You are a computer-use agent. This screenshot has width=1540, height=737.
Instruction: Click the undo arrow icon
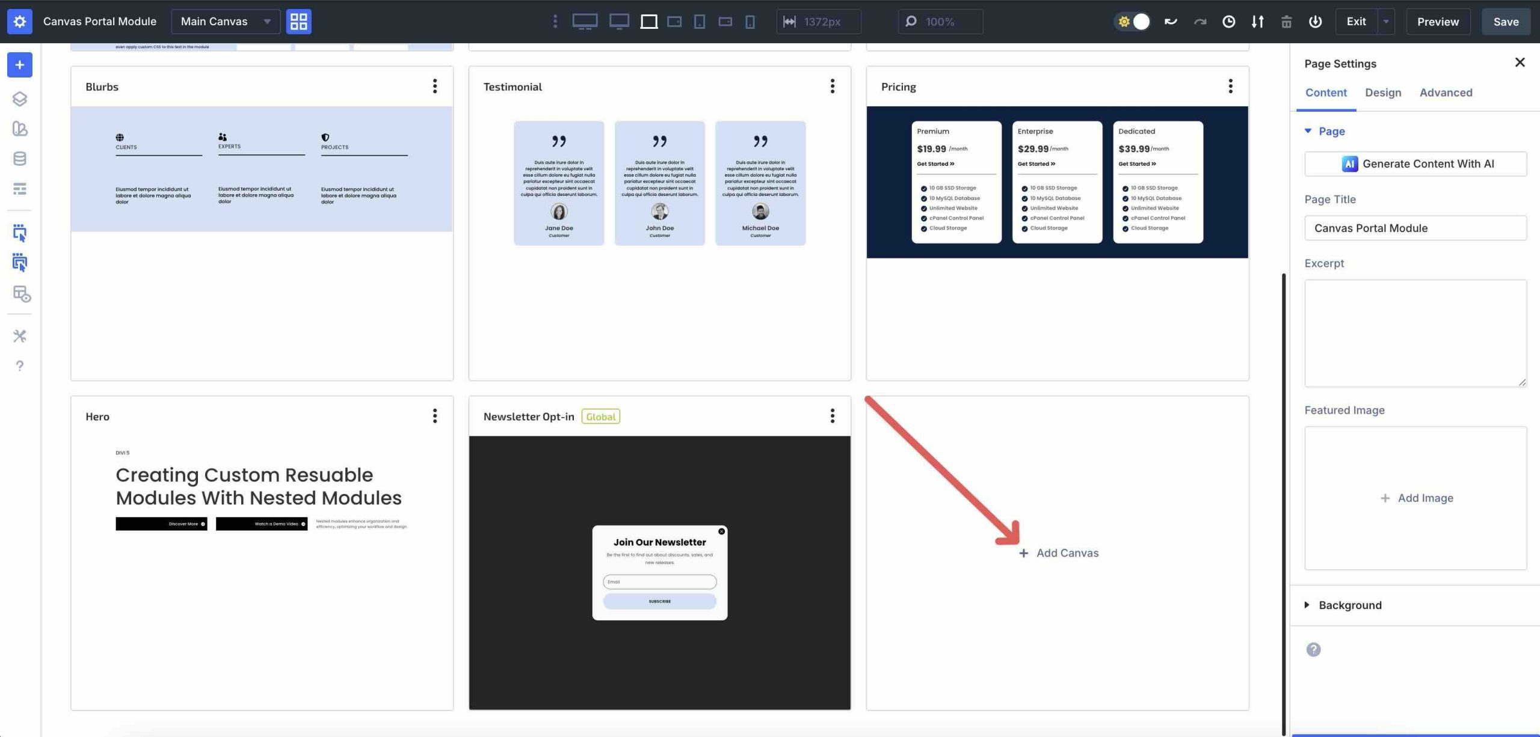tap(1170, 22)
